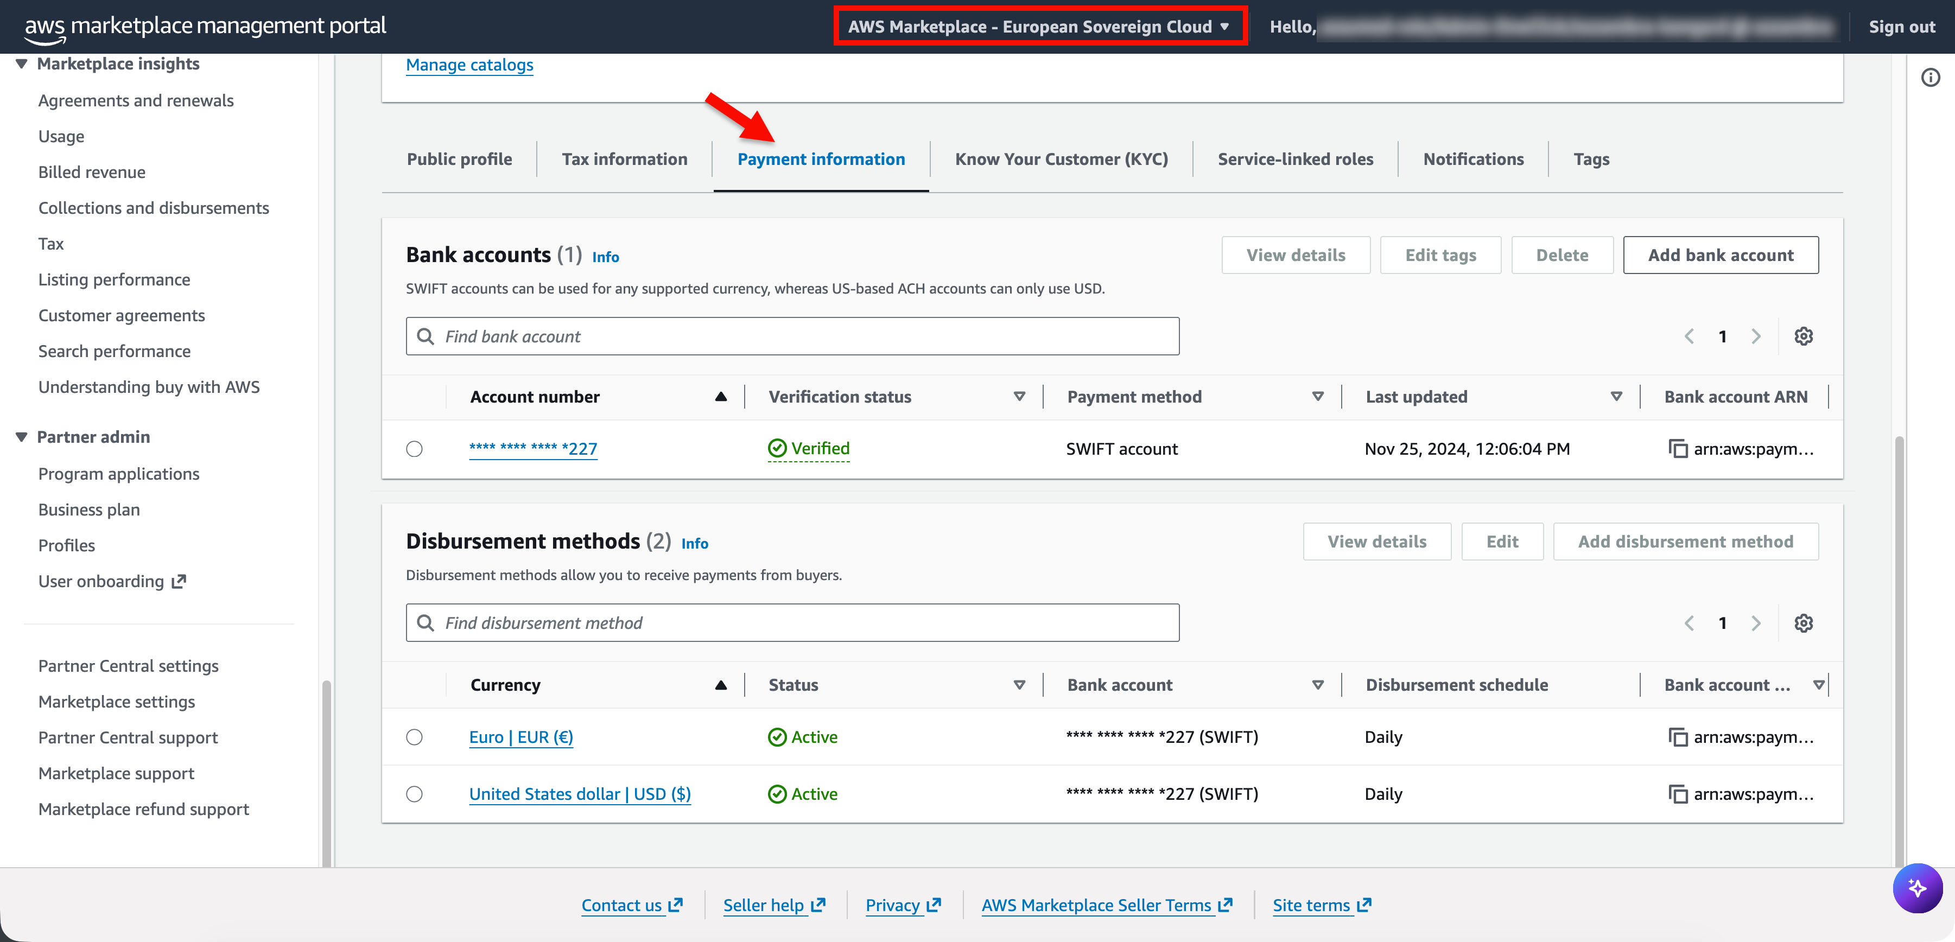Switch to the Tax information tab

(624, 160)
